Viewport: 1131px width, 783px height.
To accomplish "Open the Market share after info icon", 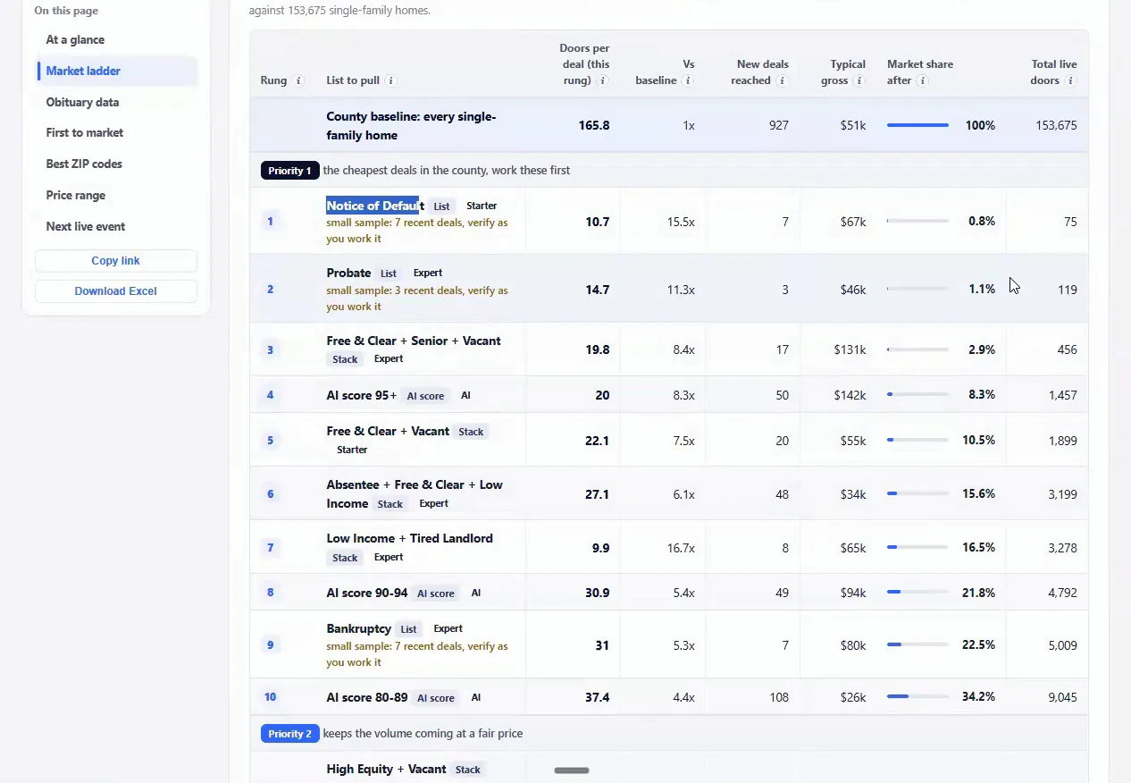I will coord(922,80).
